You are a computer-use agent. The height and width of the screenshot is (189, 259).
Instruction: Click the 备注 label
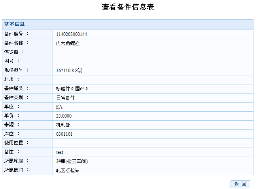[9, 152]
